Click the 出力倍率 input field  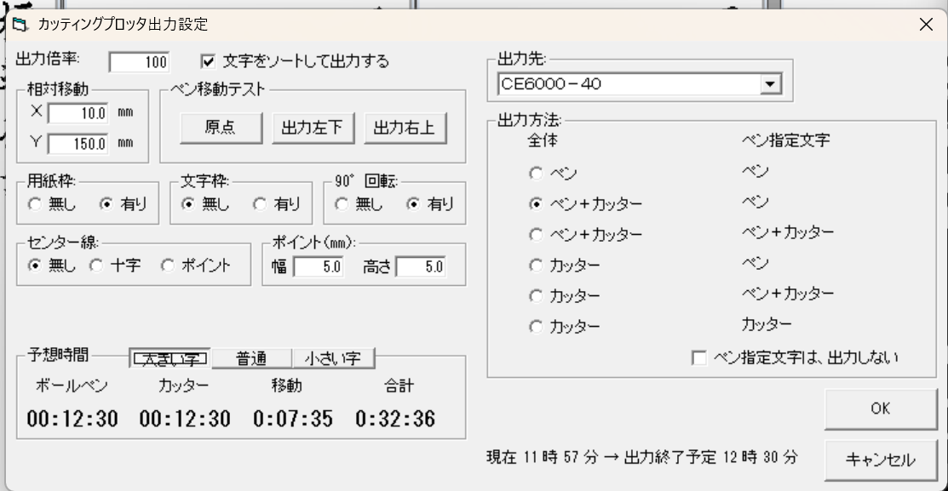pos(139,61)
